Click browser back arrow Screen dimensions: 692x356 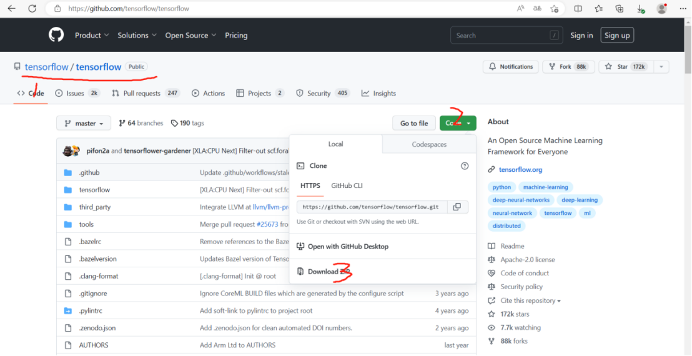[x=11, y=8]
